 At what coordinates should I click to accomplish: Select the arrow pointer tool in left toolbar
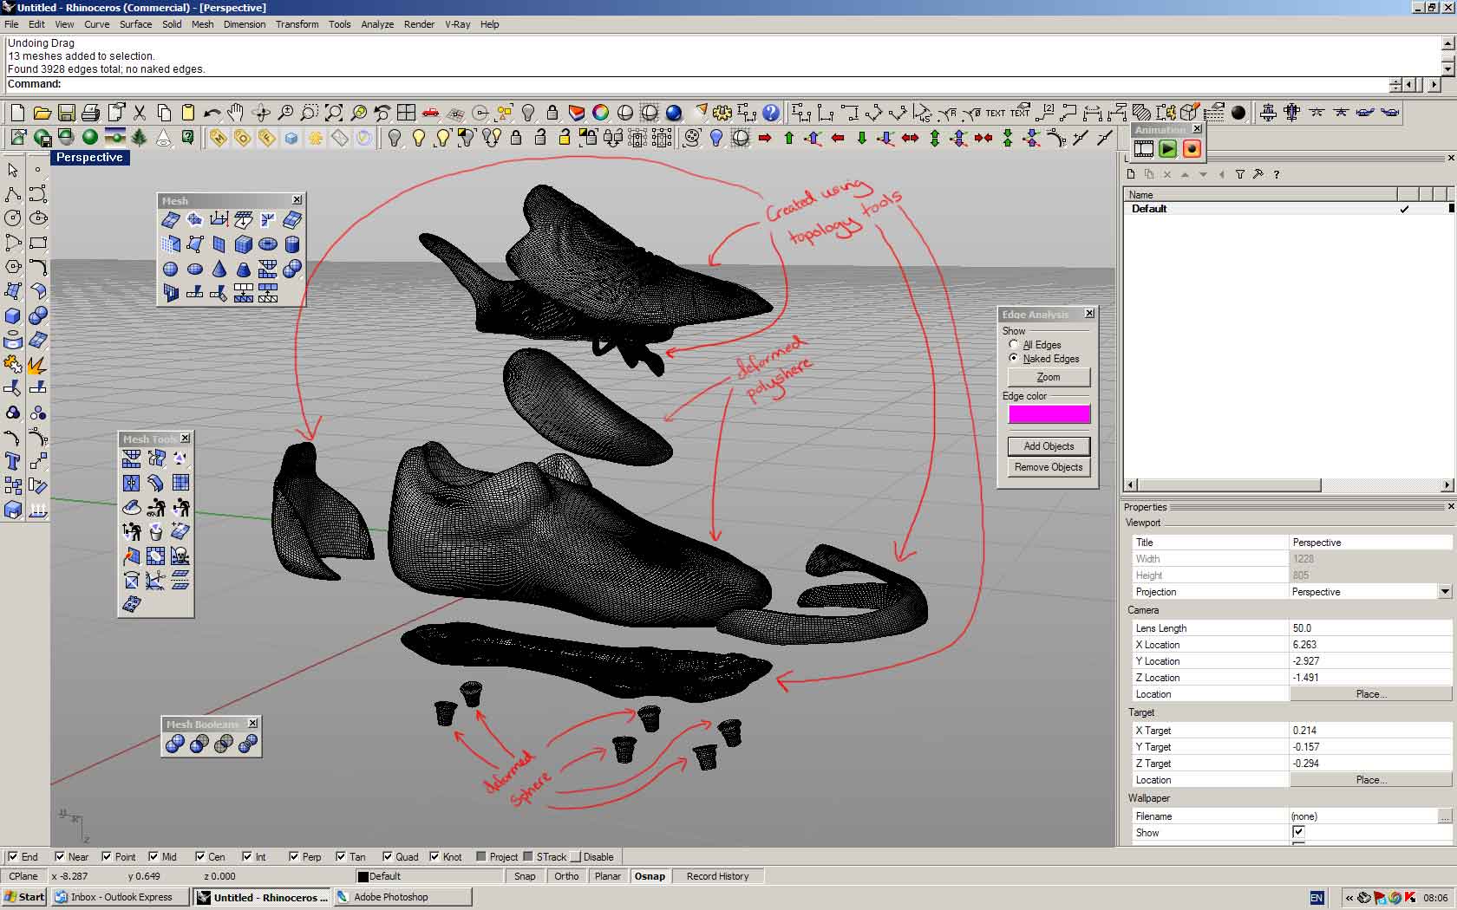[13, 170]
